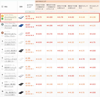Image resolution: width=100 pixels, height=97 pixels.
Task: Select the tobest 極 高反発マットレス checkbox
Action: coord(2,86)
